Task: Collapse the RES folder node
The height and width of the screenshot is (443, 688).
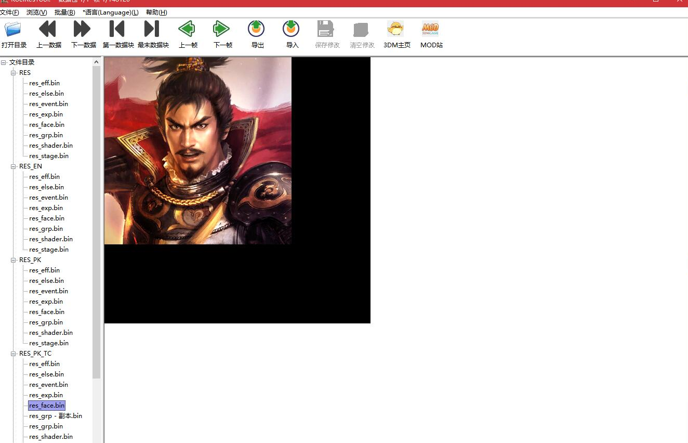Action: click(x=14, y=73)
